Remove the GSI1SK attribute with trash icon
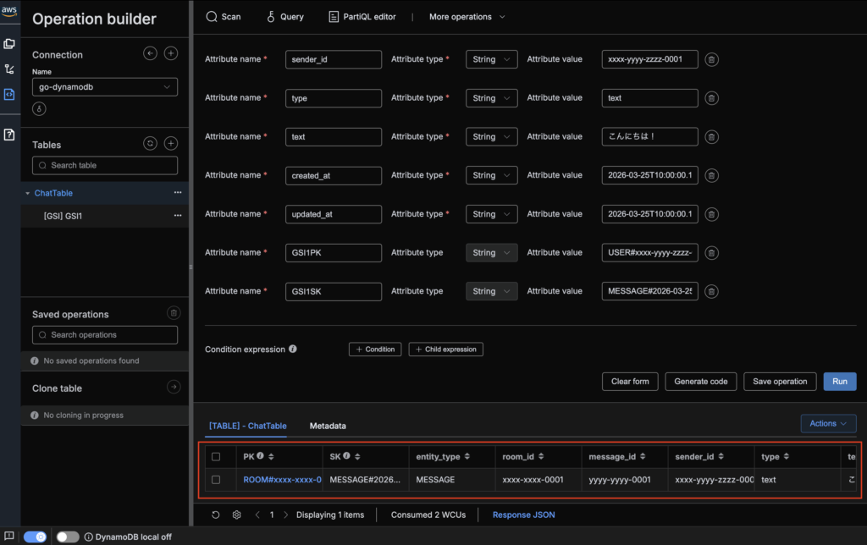The image size is (867, 545). point(712,292)
